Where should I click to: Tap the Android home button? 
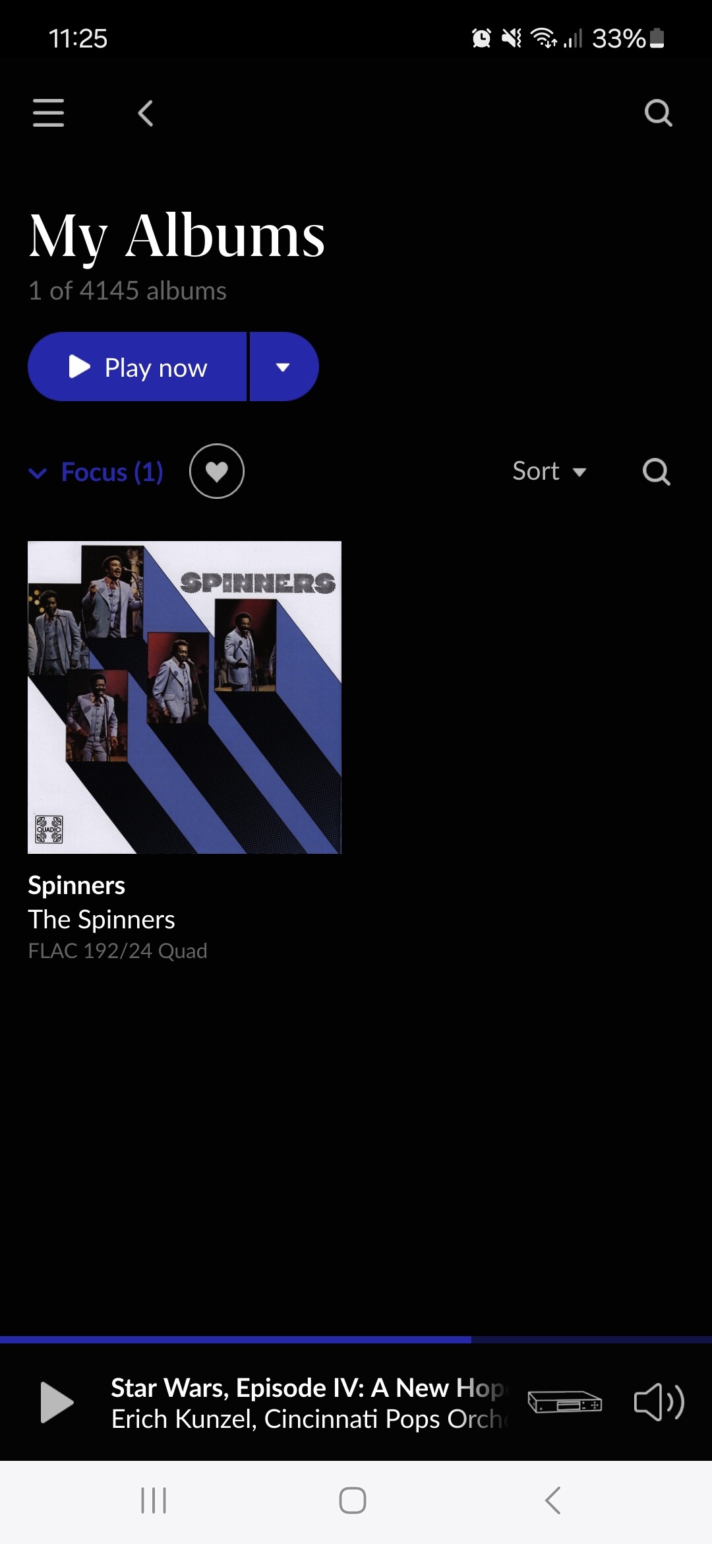(x=353, y=1500)
